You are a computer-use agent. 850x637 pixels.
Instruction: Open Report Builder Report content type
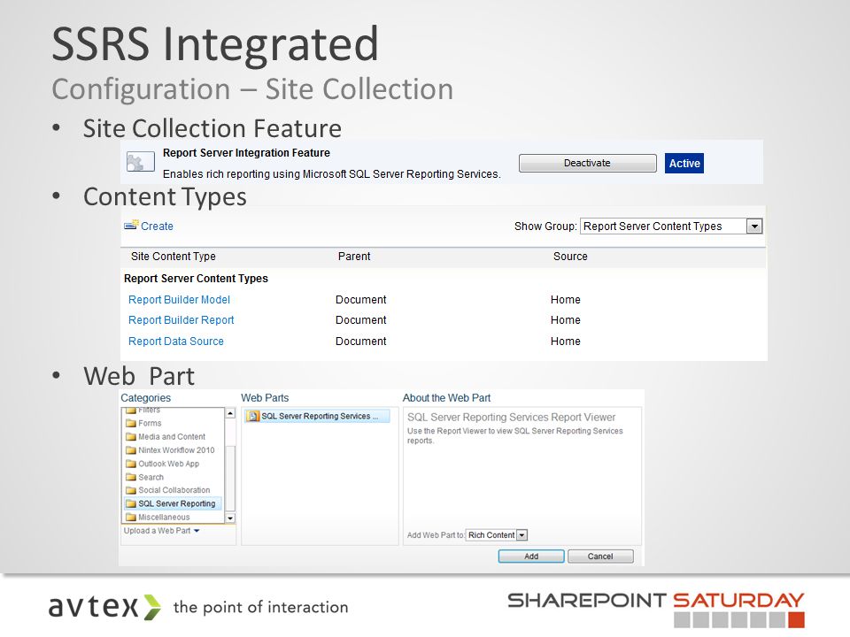[181, 320]
